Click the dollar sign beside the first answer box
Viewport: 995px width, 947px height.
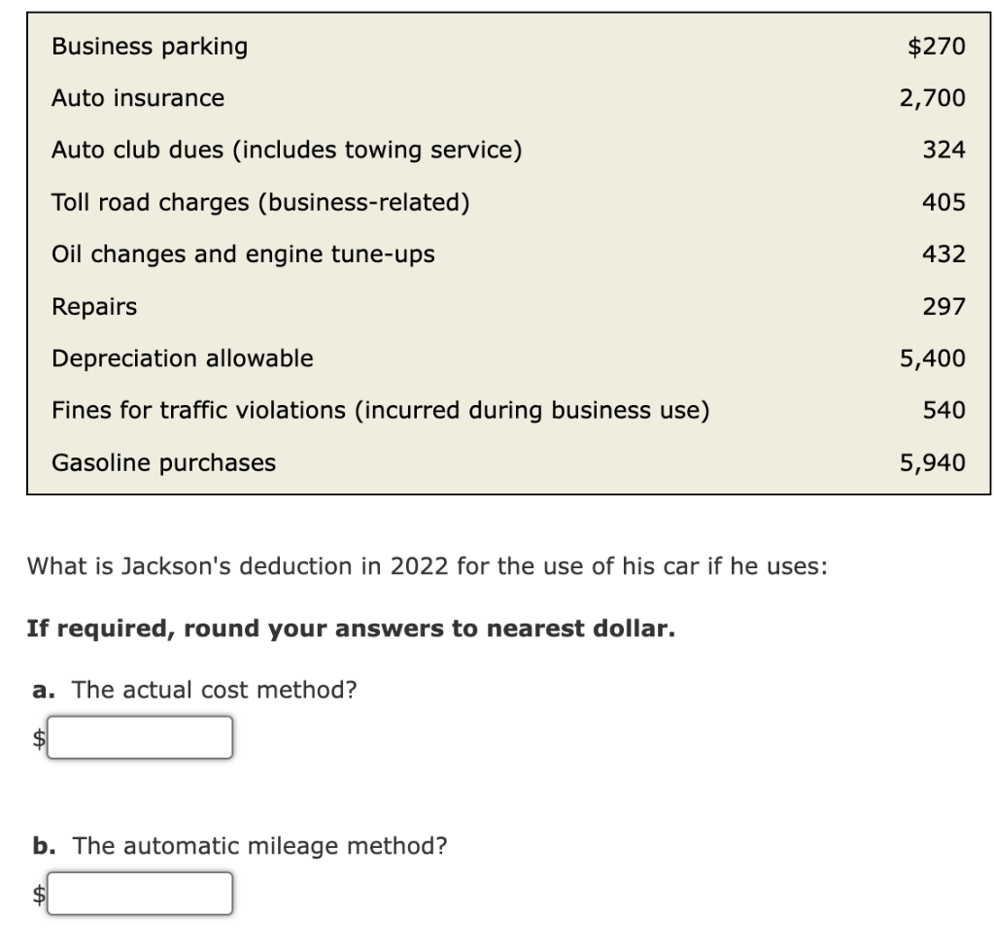35,740
